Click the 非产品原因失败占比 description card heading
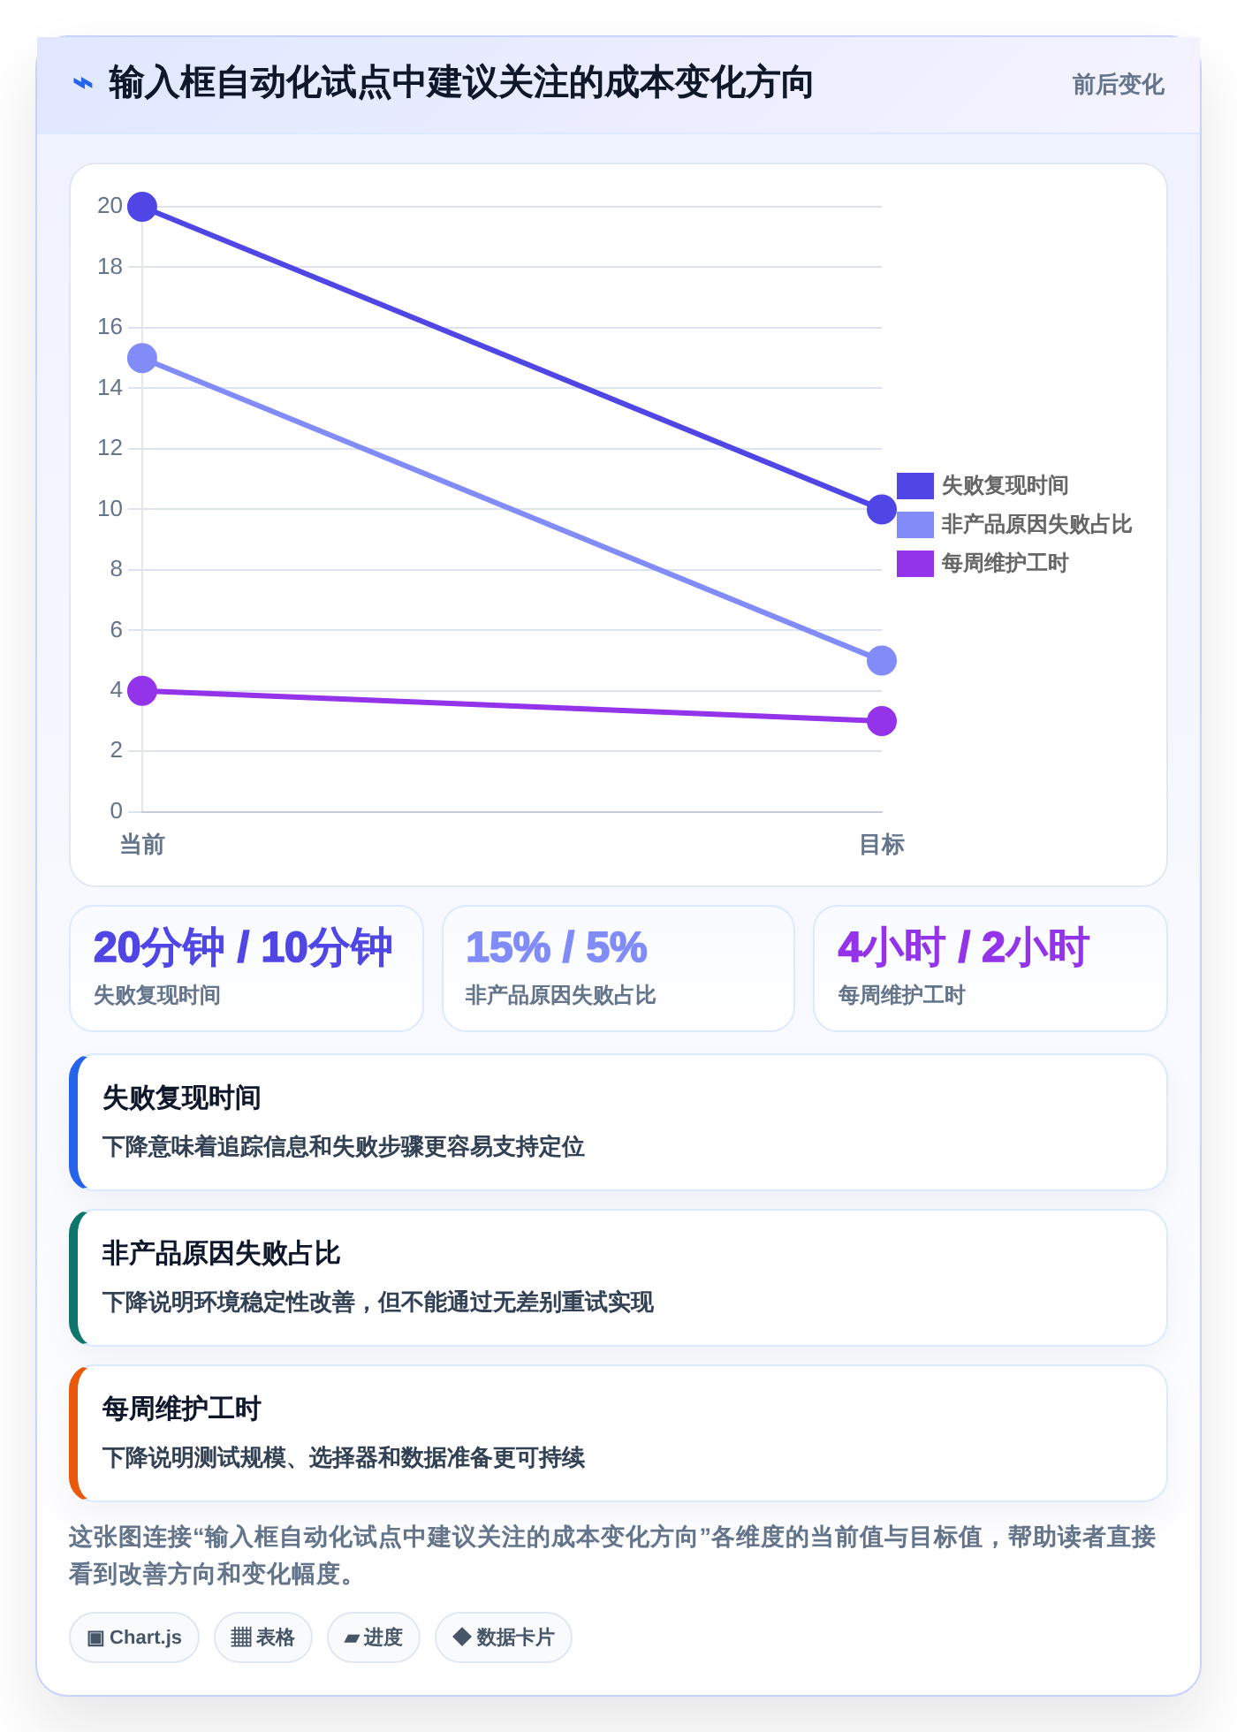 pos(221,1253)
